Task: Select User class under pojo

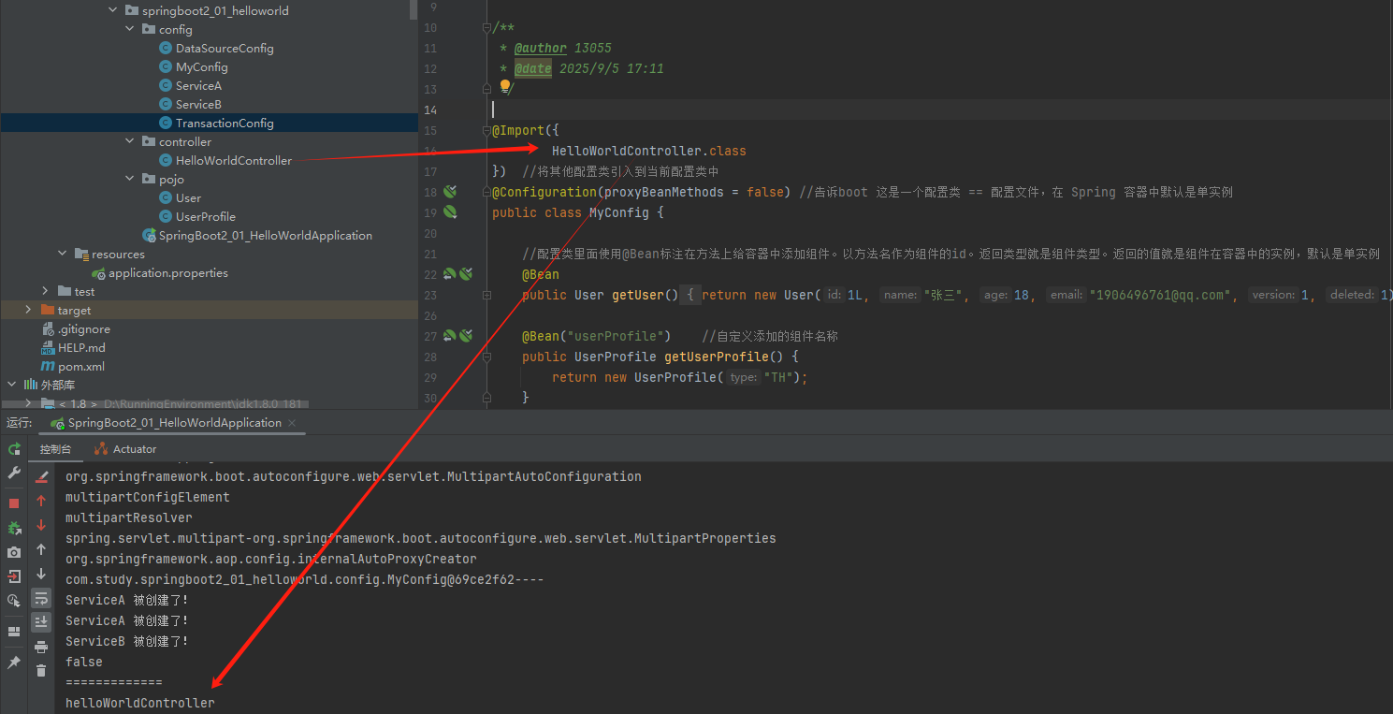Action: [188, 197]
